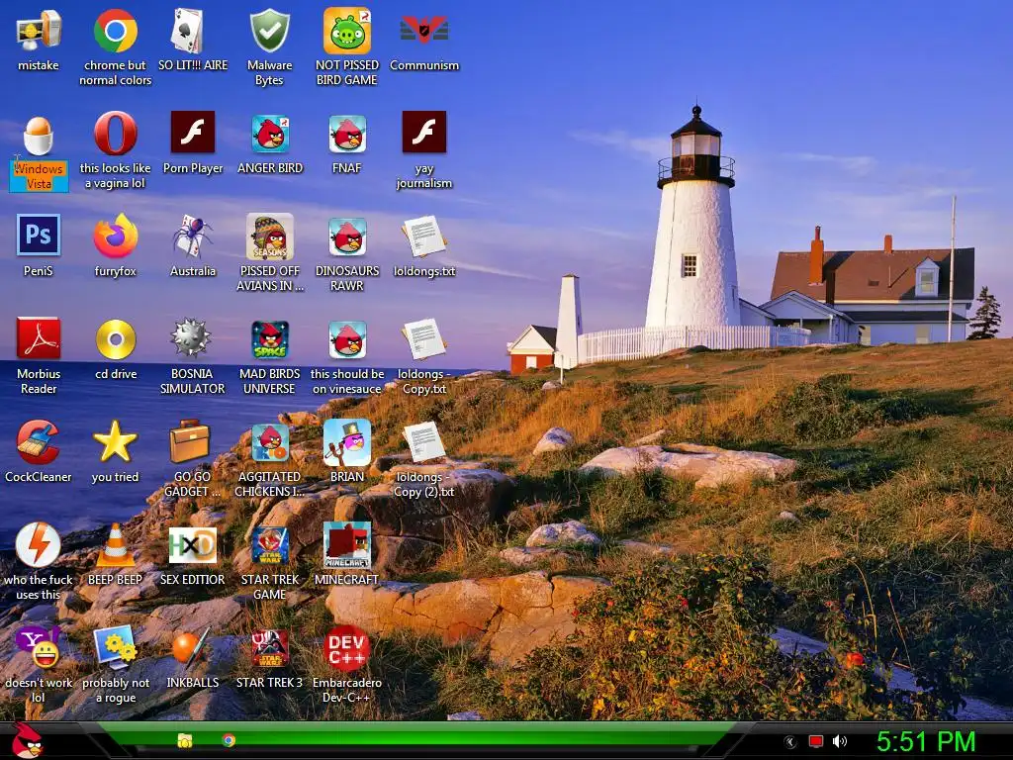Image resolution: width=1013 pixels, height=760 pixels.
Task: Open the 'ANGER BIRD' game icon
Action: point(269,134)
